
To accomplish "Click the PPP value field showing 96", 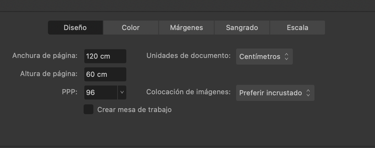I will pyautogui.click(x=101, y=92).
